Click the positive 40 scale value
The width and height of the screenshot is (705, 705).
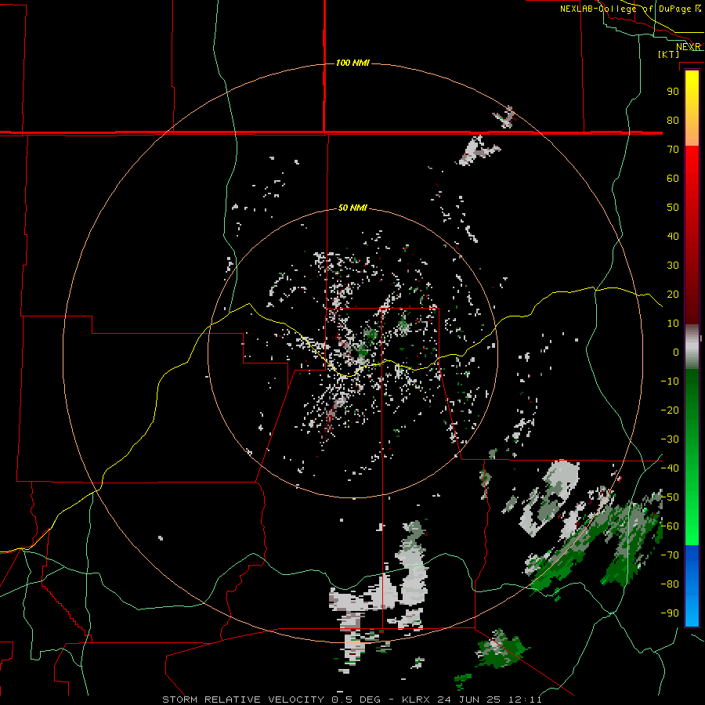click(x=673, y=236)
